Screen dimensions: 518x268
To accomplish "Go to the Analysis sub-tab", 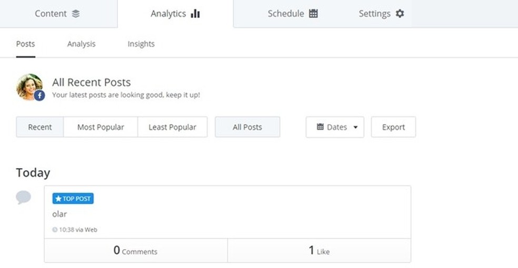I will pyautogui.click(x=81, y=44).
